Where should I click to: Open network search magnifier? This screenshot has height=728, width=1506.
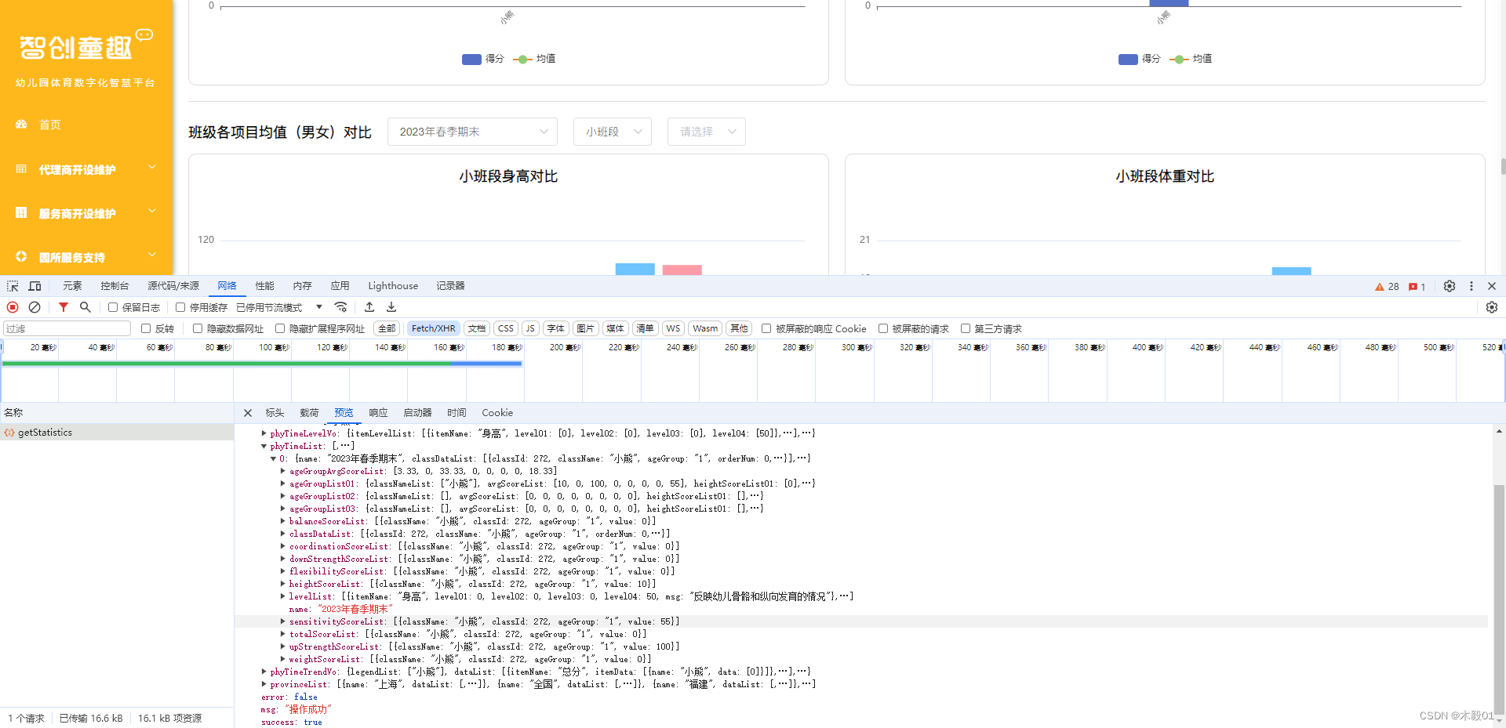coord(85,307)
